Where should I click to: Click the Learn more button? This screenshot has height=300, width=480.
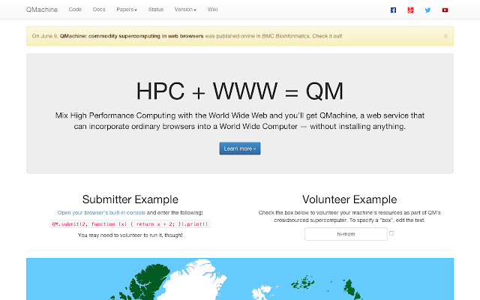[240, 148]
